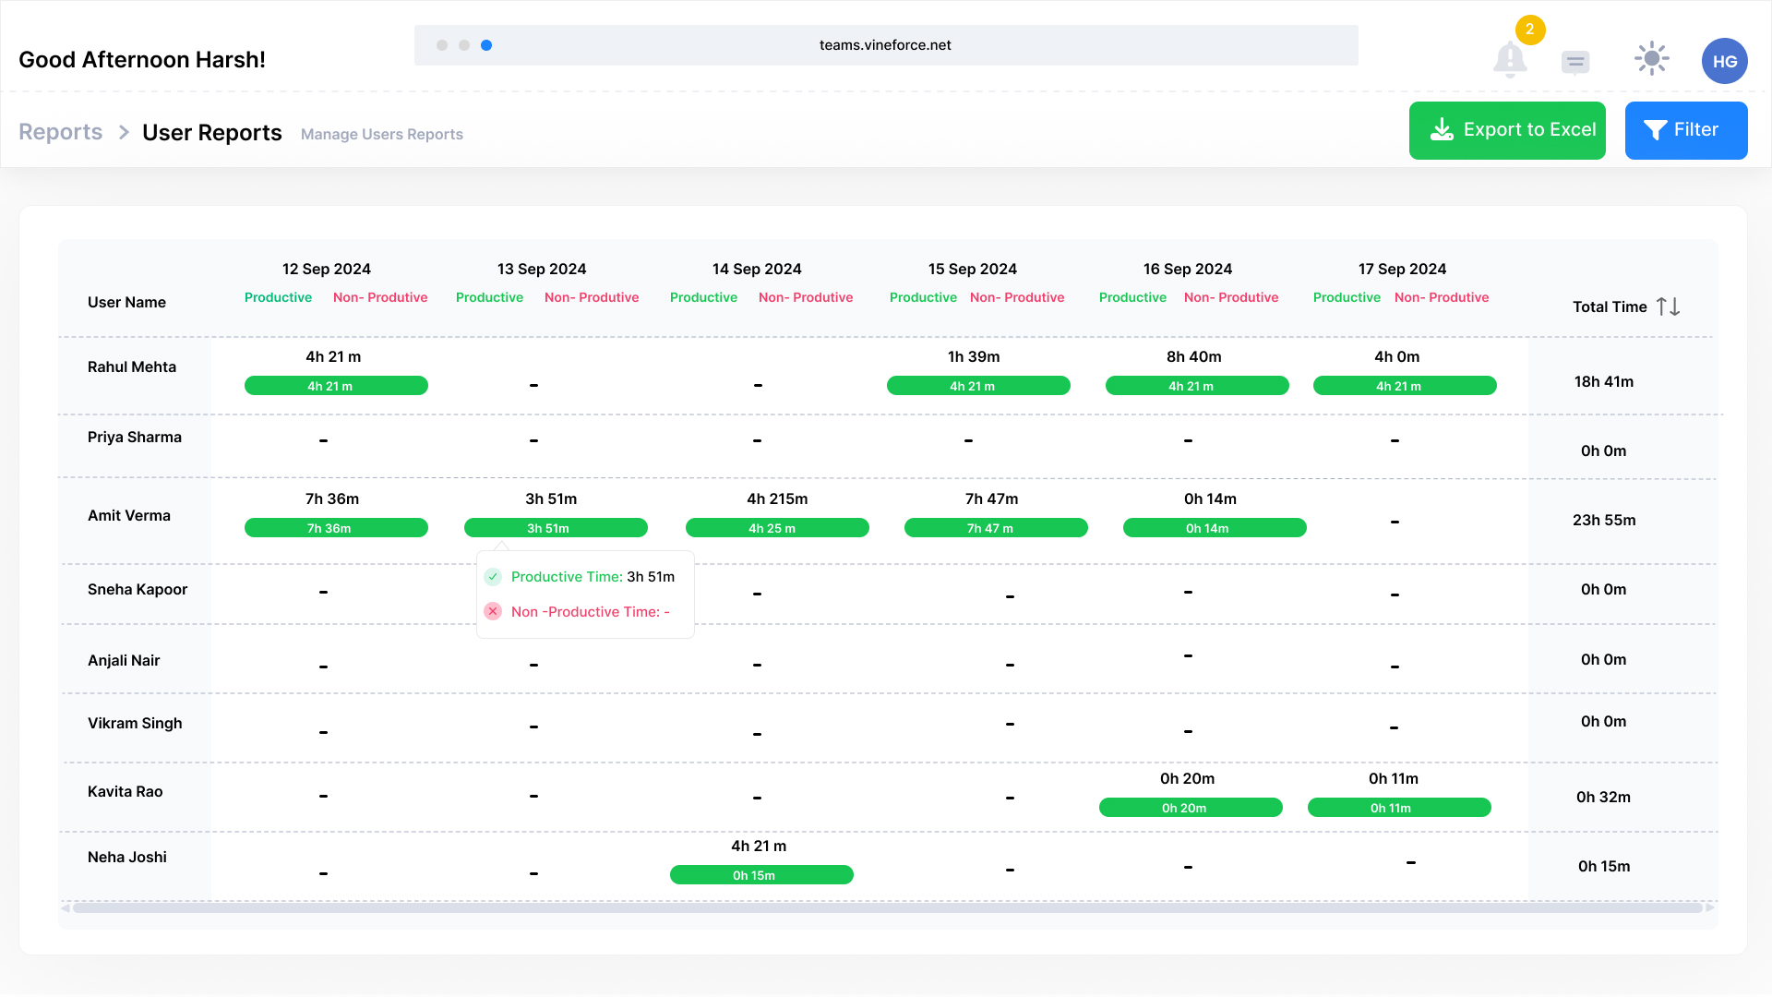Click the red non-productive X icon
The width and height of the screenshot is (1772, 997).
493,611
